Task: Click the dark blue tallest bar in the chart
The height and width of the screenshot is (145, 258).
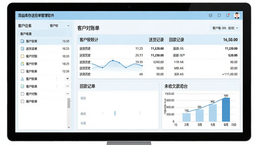Action: (226, 110)
